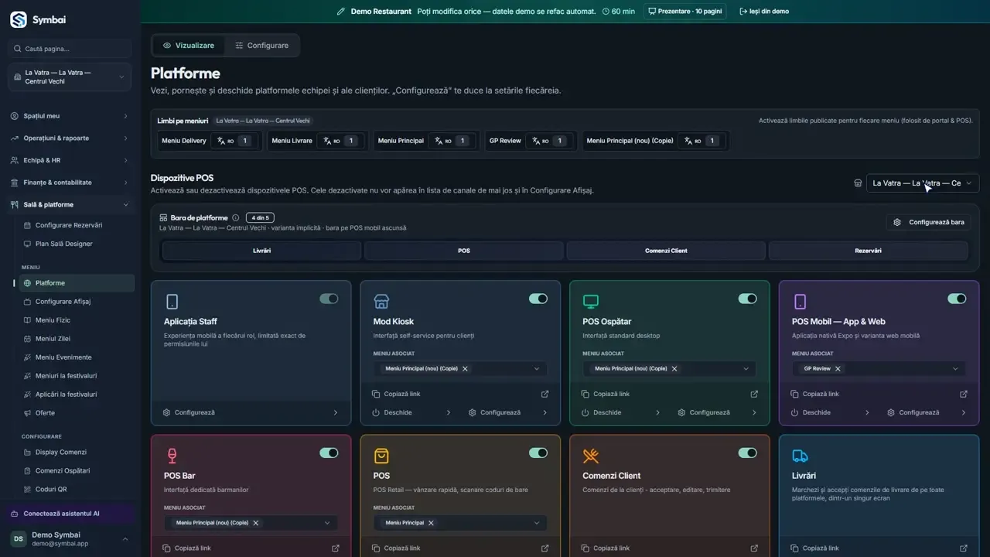Click the Meniu Delivery RO language chip
The image size is (990, 557).
pyautogui.click(x=236, y=141)
